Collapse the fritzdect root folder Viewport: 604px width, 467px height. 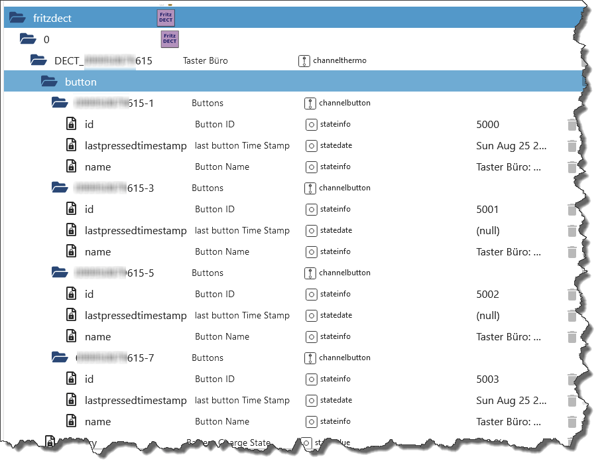point(17,18)
